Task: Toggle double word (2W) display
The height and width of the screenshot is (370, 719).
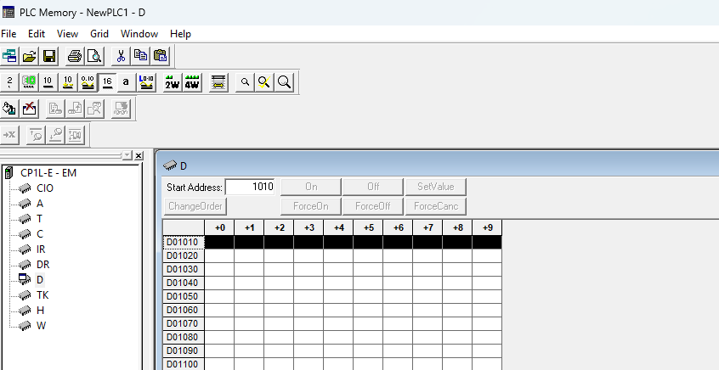Action: point(173,82)
